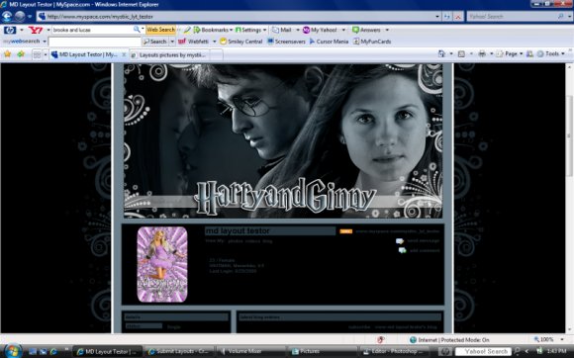Open the recent pages dropdown beside Forward
This screenshot has height=358, width=574.
(30, 17)
